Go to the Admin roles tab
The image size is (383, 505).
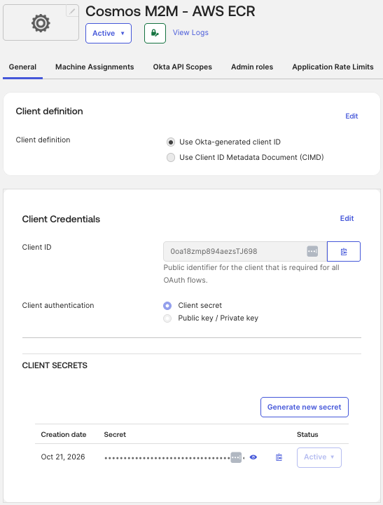point(252,67)
